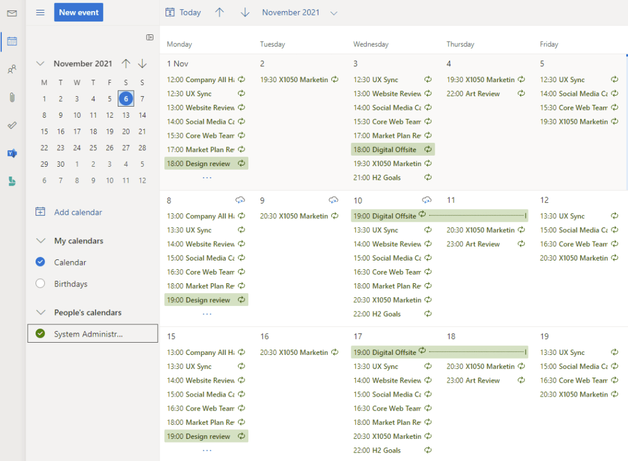628x461 pixels.
Task: Enable the Birthdays calendar
Action: [40, 284]
